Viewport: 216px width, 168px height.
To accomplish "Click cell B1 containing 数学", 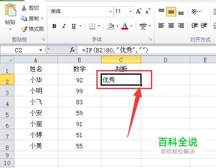I will coord(79,69).
